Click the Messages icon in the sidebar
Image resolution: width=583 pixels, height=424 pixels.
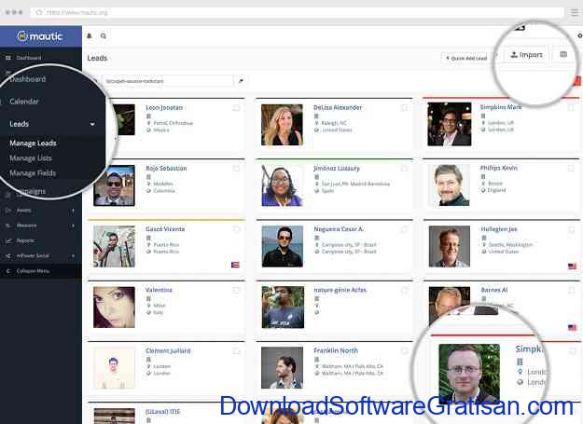pyautogui.click(x=8, y=226)
